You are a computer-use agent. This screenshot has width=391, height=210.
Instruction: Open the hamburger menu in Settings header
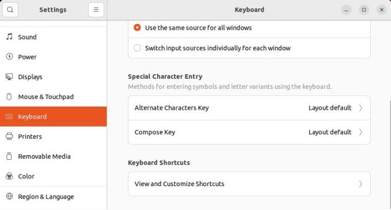click(x=96, y=10)
